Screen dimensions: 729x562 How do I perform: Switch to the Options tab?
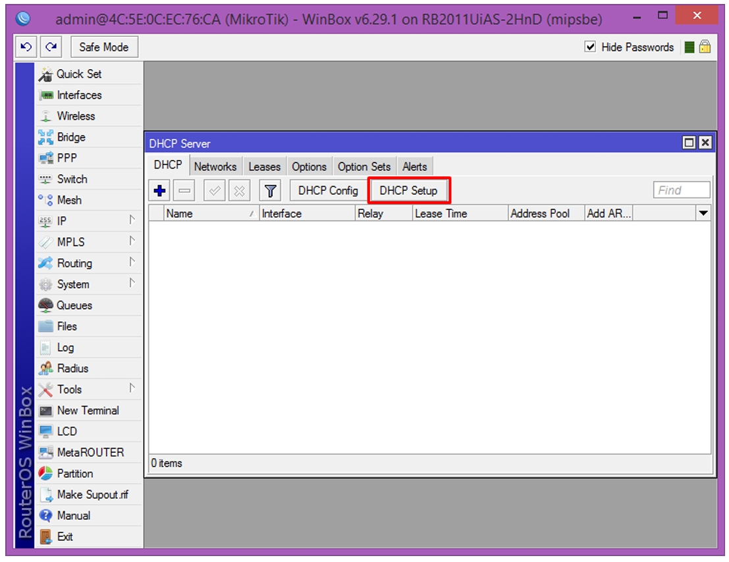point(309,166)
